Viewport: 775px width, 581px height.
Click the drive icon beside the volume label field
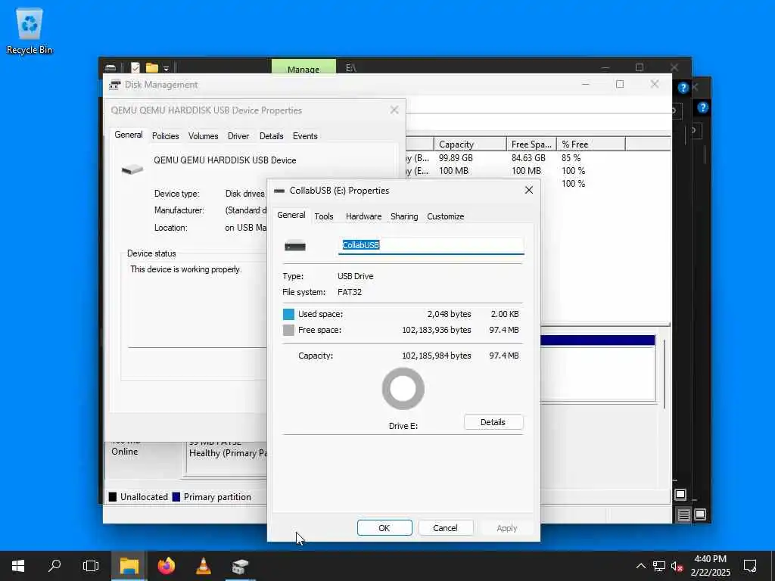295,246
